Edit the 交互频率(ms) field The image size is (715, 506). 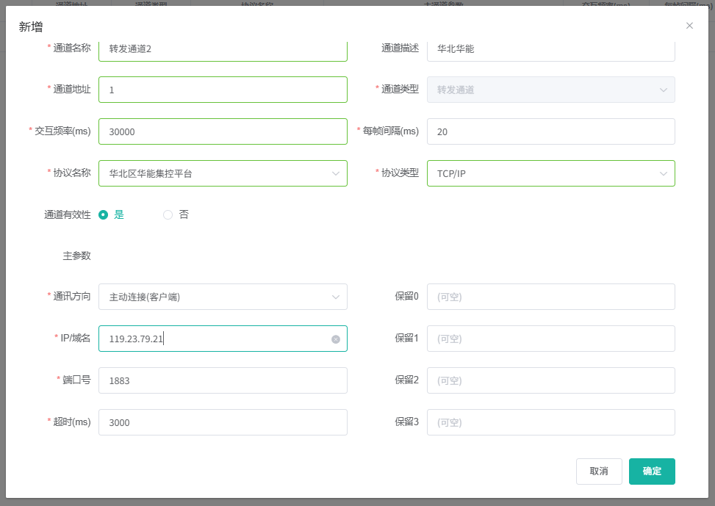pyautogui.click(x=223, y=131)
